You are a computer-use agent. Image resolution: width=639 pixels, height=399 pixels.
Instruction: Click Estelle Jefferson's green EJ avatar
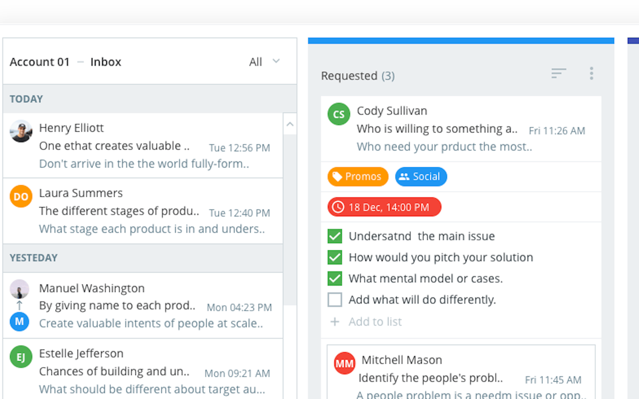[x=21, y=357]
